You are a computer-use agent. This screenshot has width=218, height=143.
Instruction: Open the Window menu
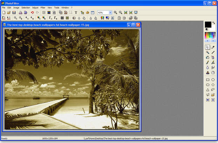pos(65,8)
